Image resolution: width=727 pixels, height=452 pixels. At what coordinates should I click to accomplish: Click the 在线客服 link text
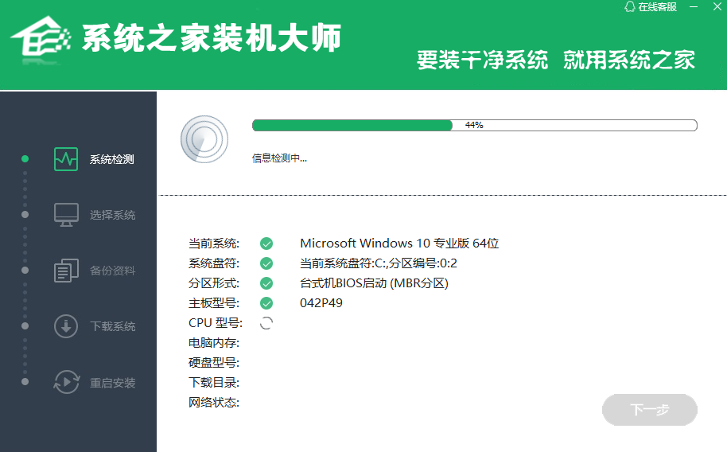click(x=658, y=7)
